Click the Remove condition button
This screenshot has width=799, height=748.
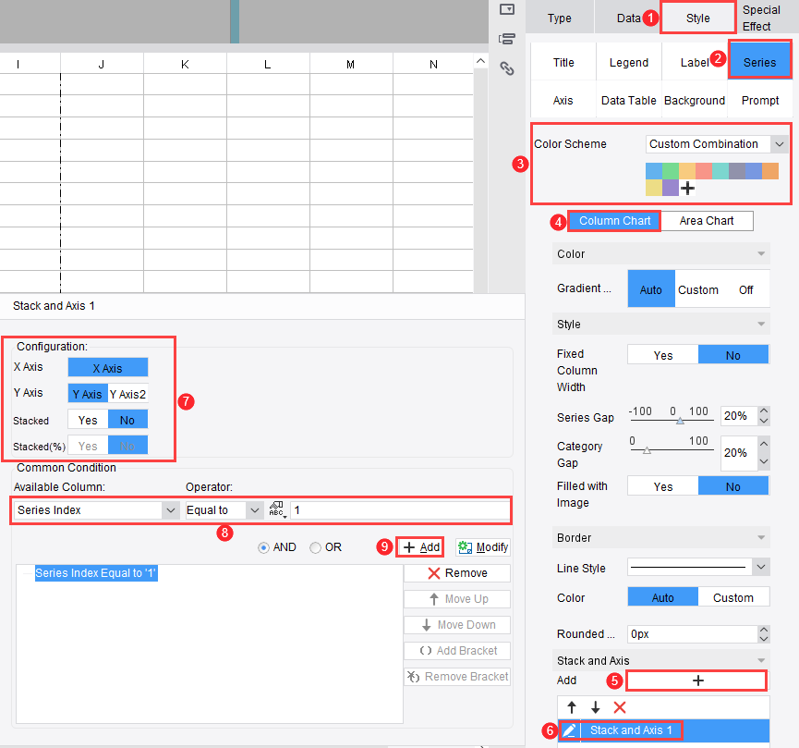[x=457, y=573]
